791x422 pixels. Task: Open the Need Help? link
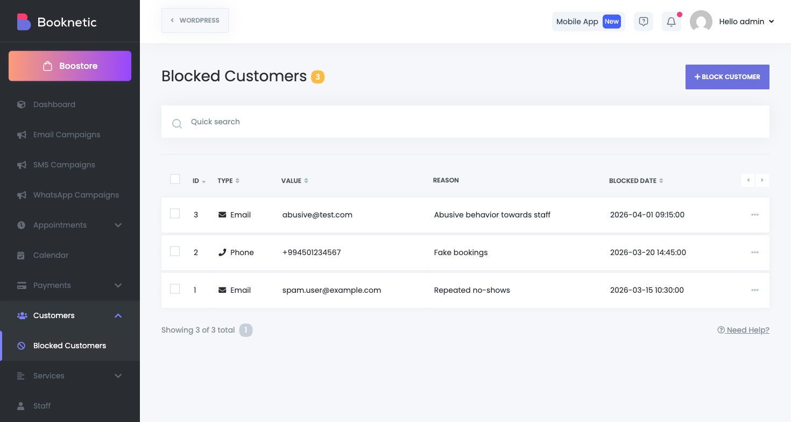click(744, 330)
